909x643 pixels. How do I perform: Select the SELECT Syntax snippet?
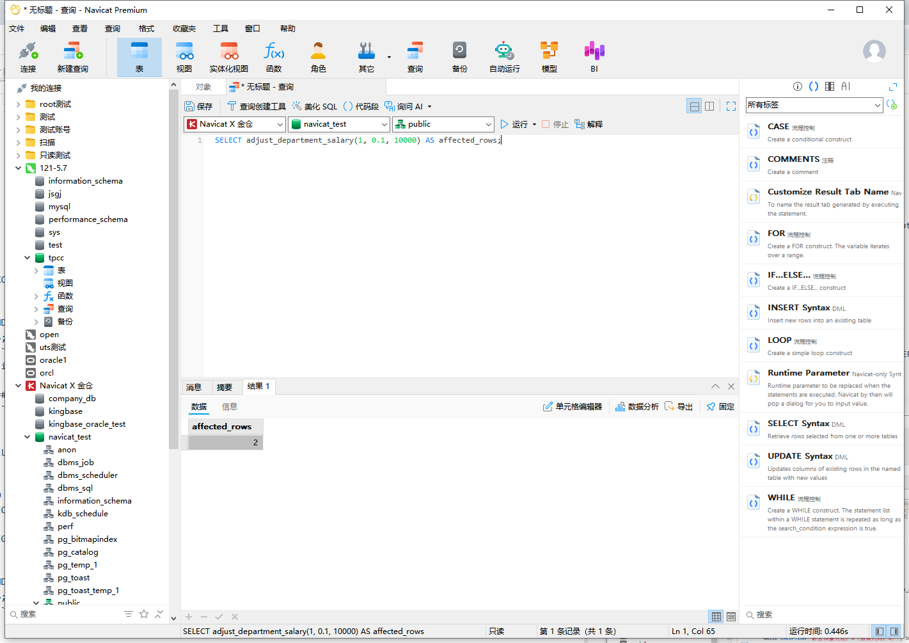pos(822,429)
